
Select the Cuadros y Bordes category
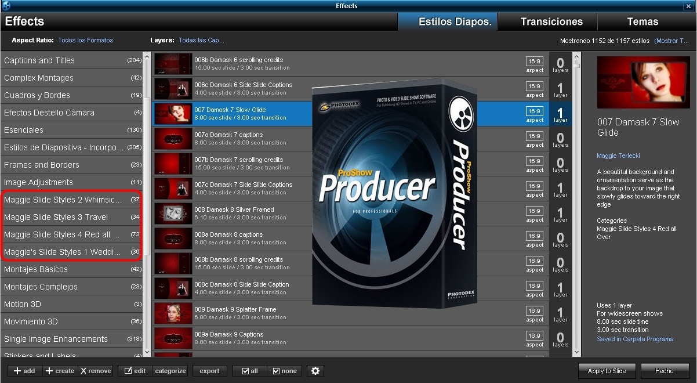(x=72, y=95)
